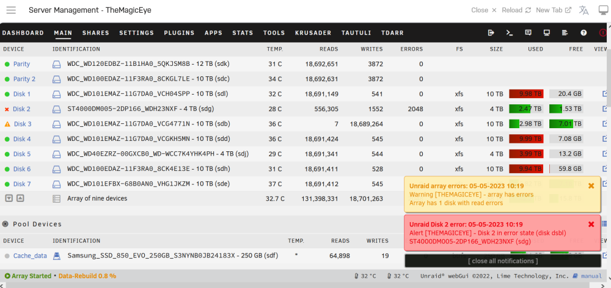Open the page with New Tab
The image size is (611, 288).
[x=554, y=10]
